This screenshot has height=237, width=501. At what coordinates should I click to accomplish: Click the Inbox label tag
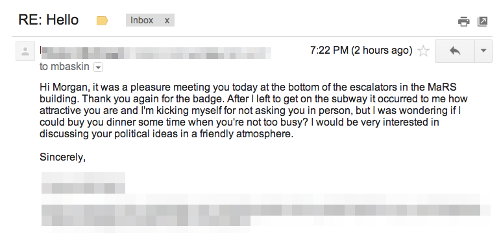tap(142, 20)
